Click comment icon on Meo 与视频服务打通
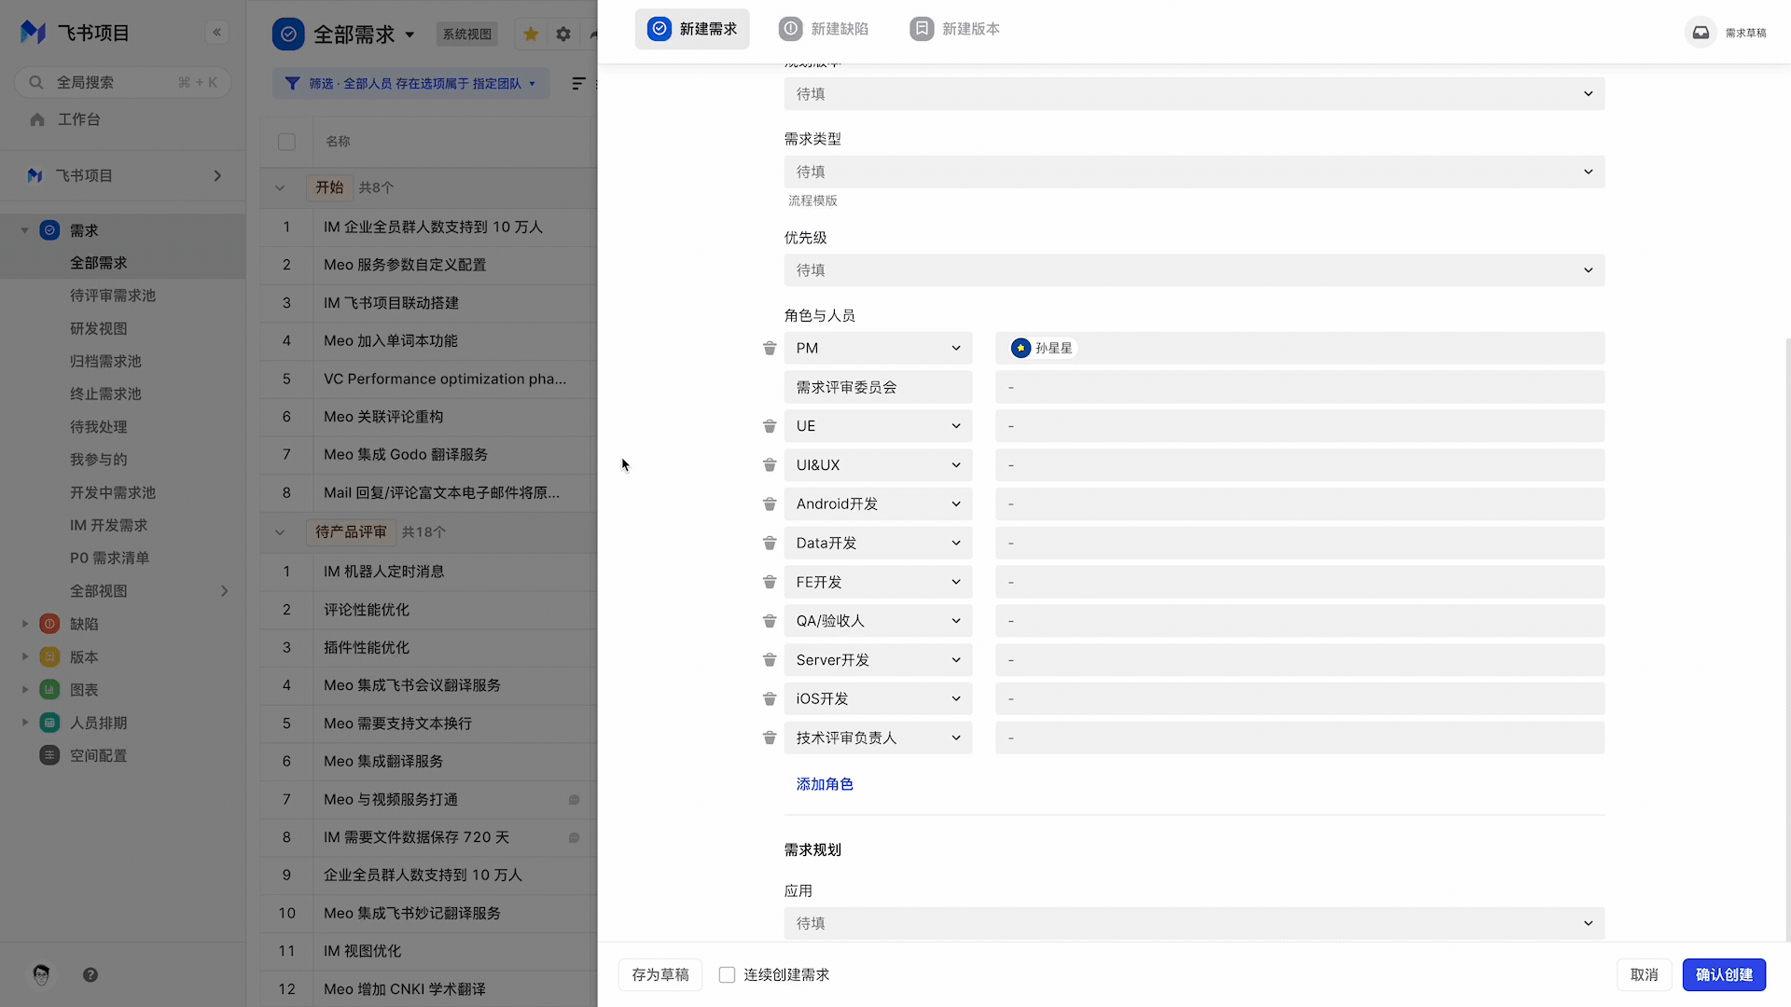This screenshot has height=1007, width=1791. (575, 800)
